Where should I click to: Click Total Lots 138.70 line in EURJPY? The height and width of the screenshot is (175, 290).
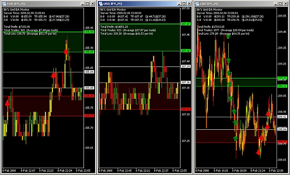click(x=30, y=34)
